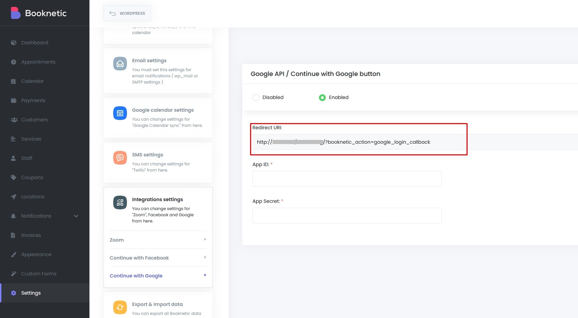Choose the Disabled option for Google API
This screenshot has height=318, width=578.
[x=256, y=98]
